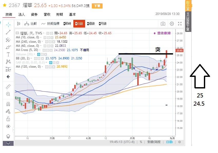
Task: Open dropdown arrow for MA (120, close, 0)
Action: [42, 67]
